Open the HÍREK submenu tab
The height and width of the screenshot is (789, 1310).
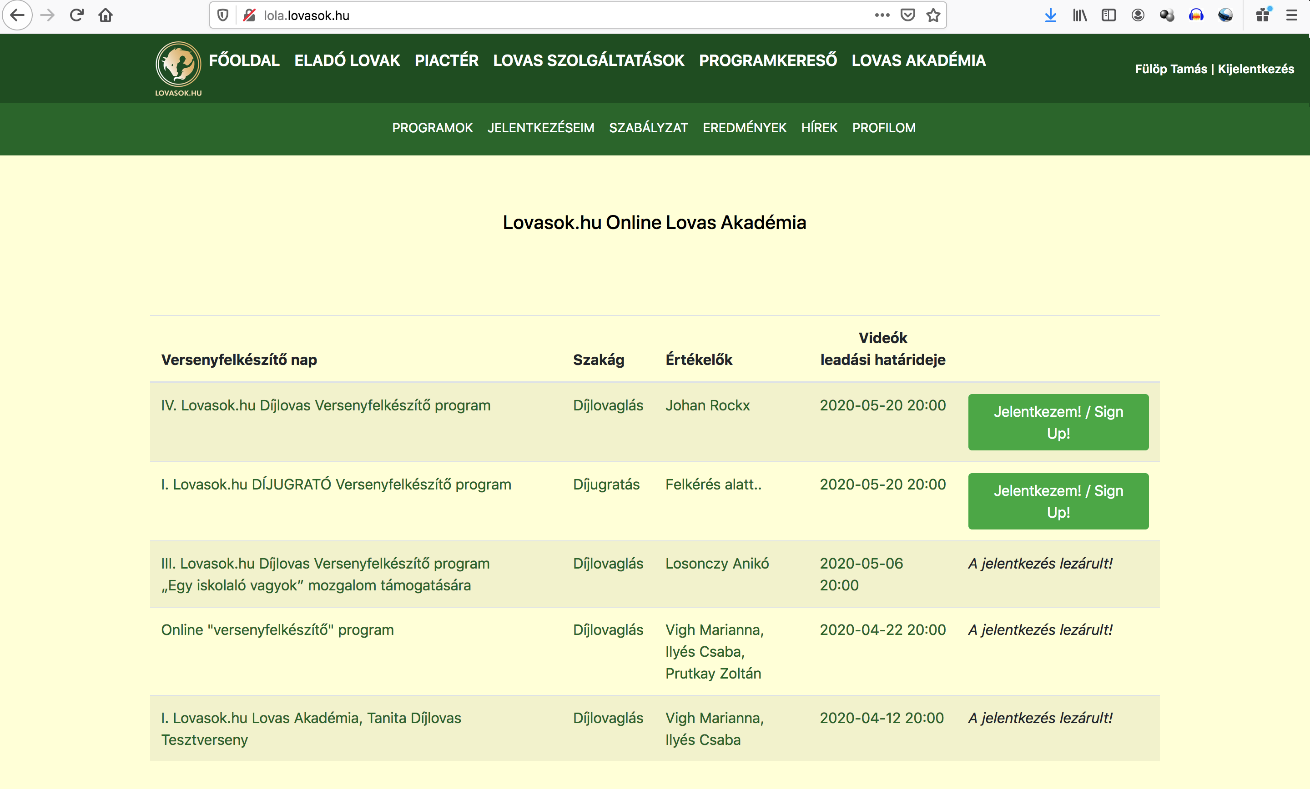819,128
